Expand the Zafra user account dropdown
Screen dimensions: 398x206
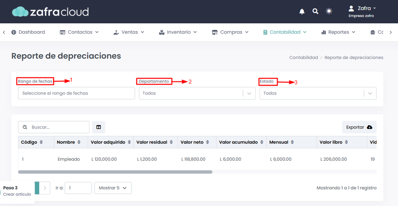click(x=366, y=8)
